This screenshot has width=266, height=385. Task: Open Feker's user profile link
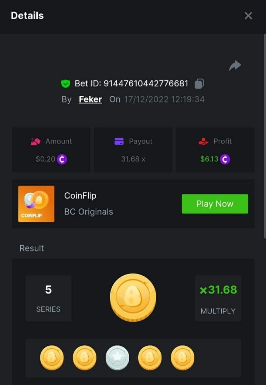(x=91, y=99)
